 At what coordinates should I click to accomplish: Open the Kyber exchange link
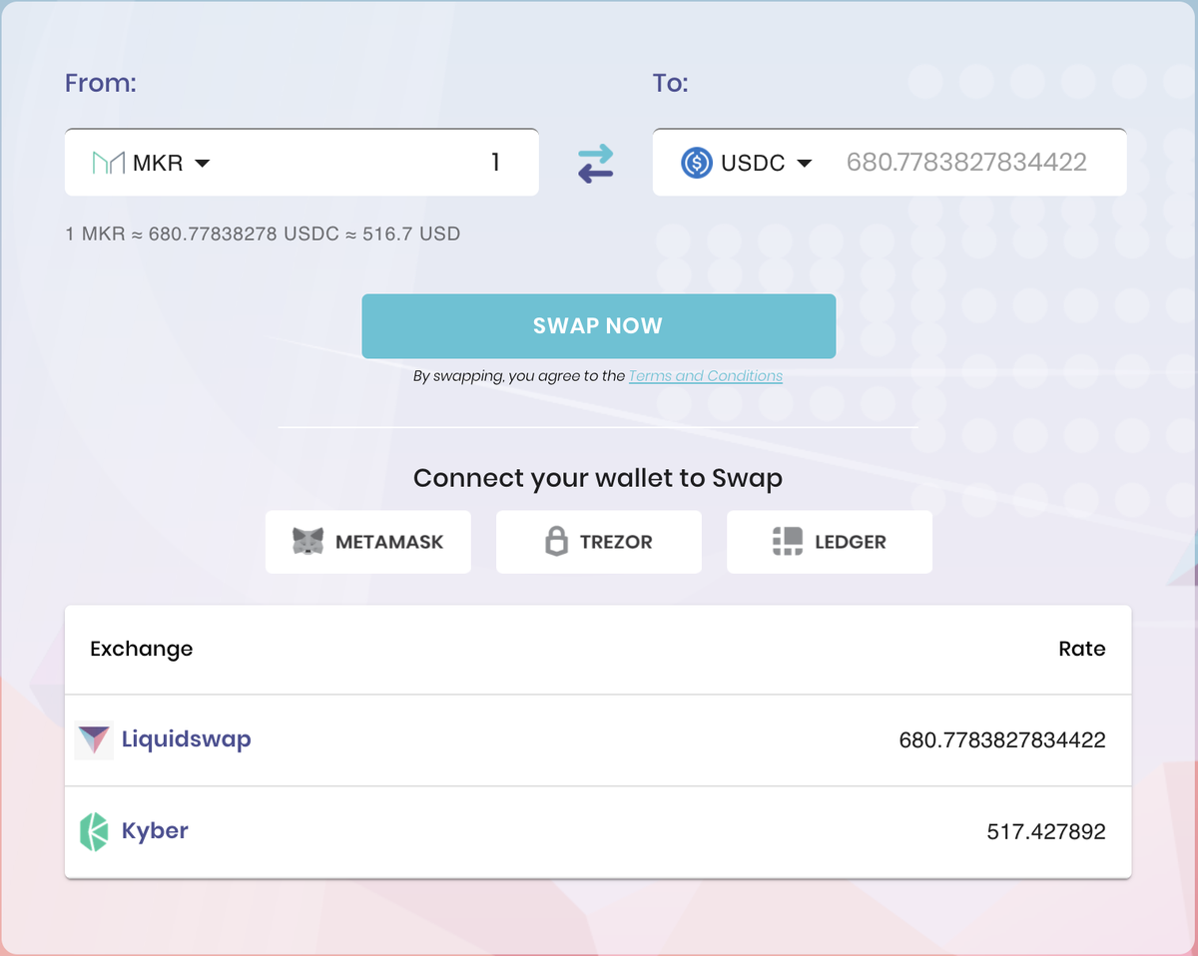[155, 830]
